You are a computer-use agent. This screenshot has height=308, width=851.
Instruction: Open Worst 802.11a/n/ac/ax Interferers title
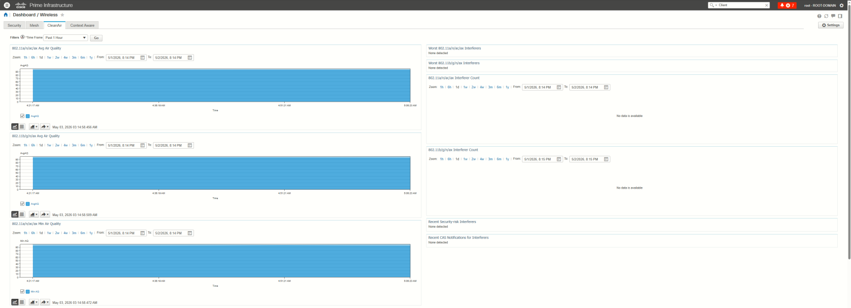[454, 49]
